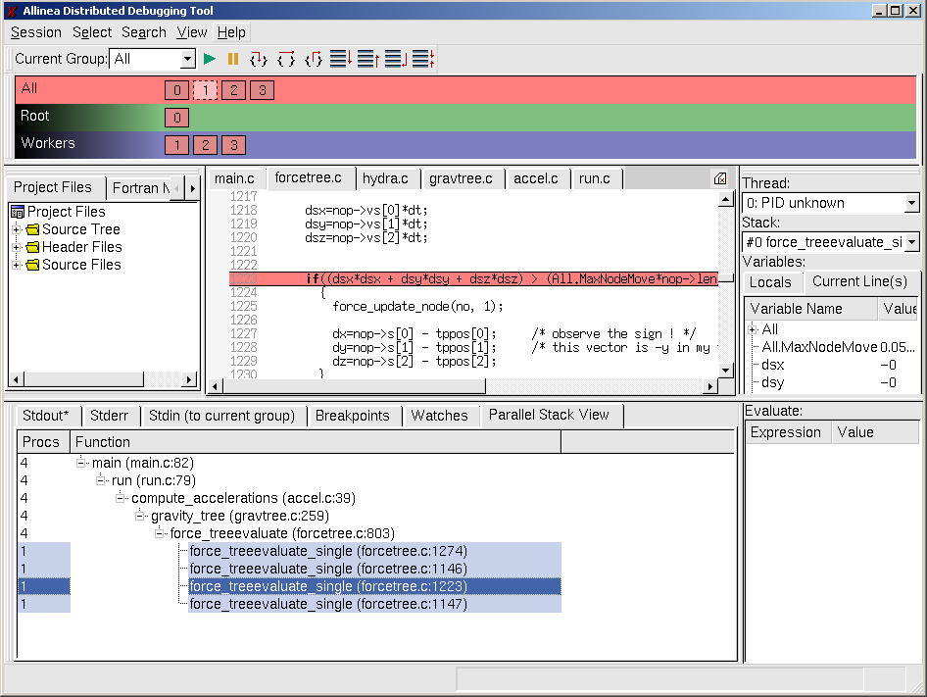Close current source tab via tab-bar close icon
This screenshot has height=697, width=927.
(720, 178)
